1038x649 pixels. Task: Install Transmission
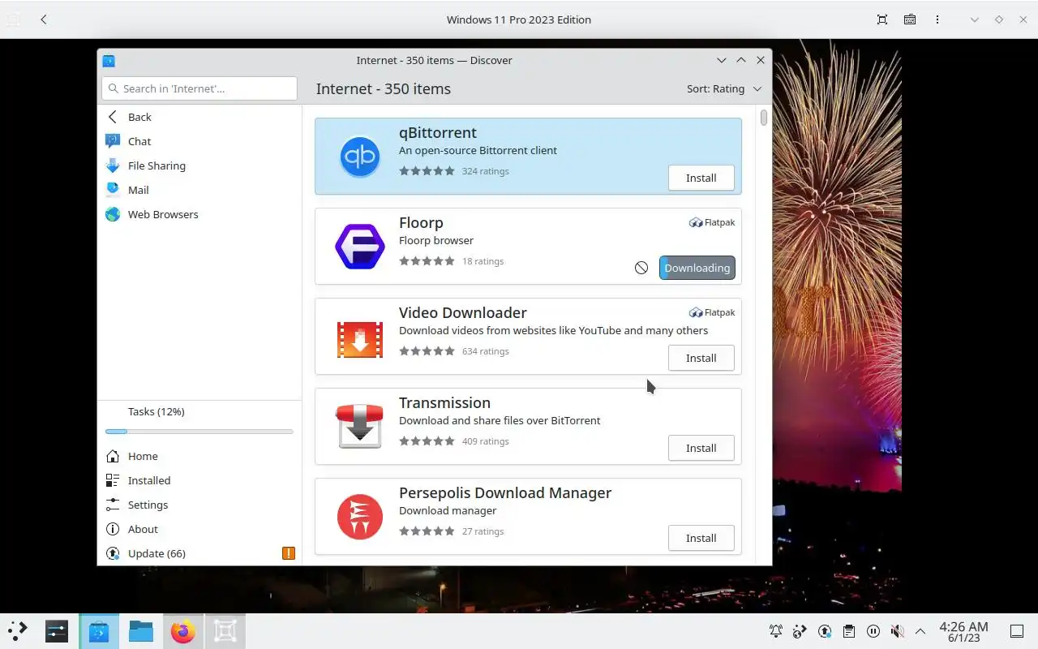pyautogui.click(x=701, y=448)
